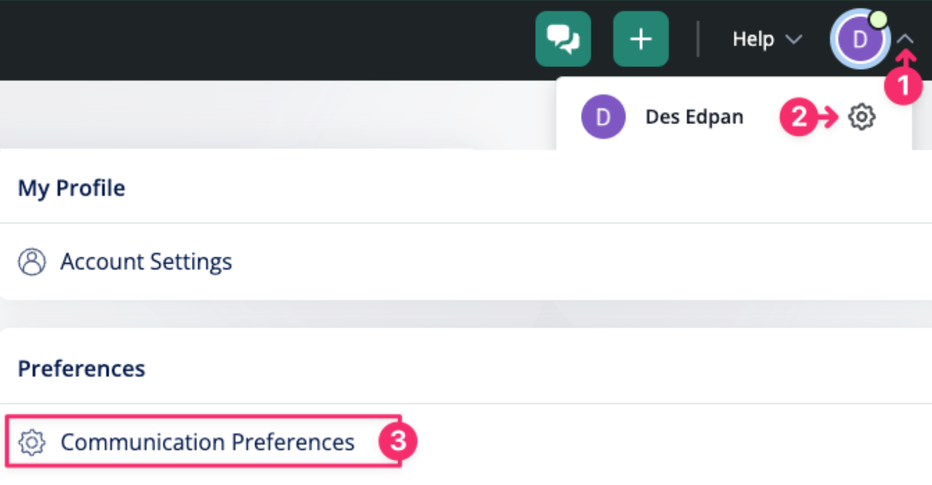Viewport: 932px width, 485px height.
Task: Click the top bar user avatar
Action: (x=859, y=39)
